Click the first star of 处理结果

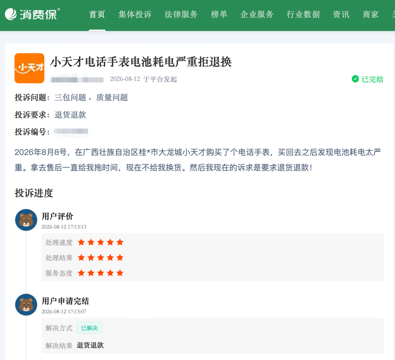click(x=81, y=258)
